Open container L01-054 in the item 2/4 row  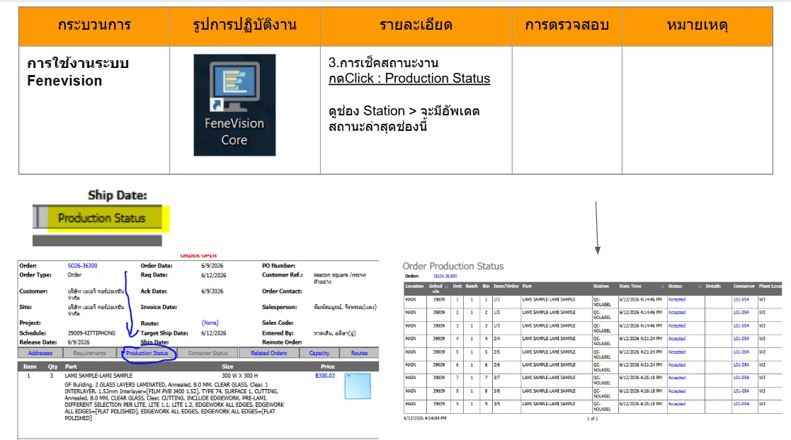tap(741, 339)
